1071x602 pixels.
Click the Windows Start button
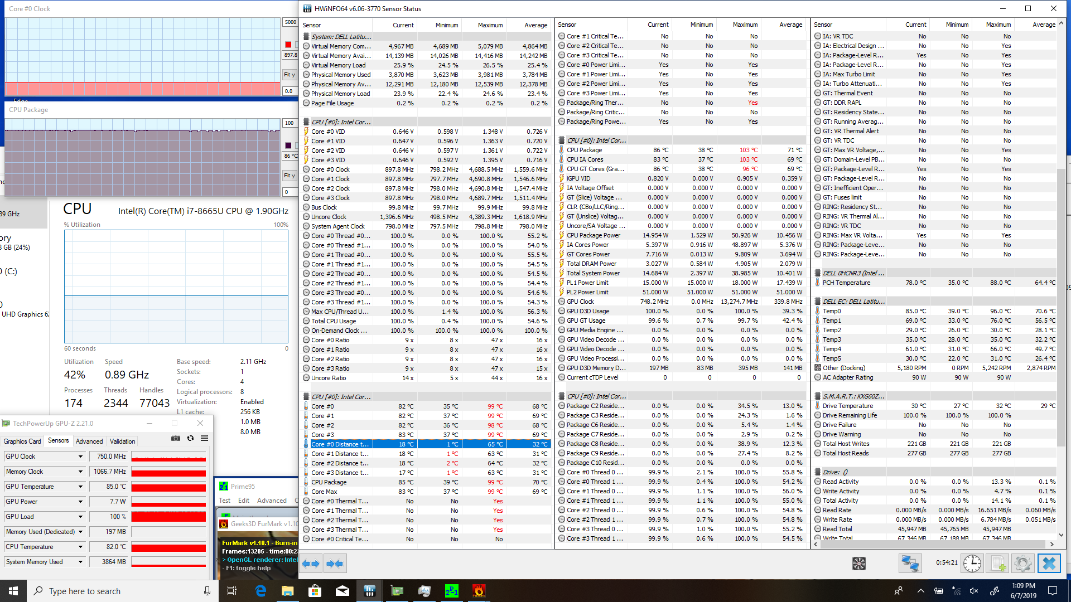coord(13,591)
